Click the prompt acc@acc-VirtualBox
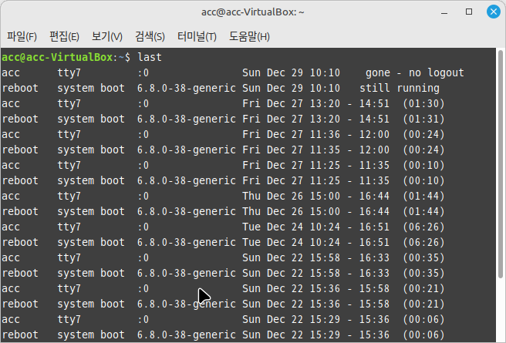The width and height of the screenshot is (506, 343). [57, 57]
